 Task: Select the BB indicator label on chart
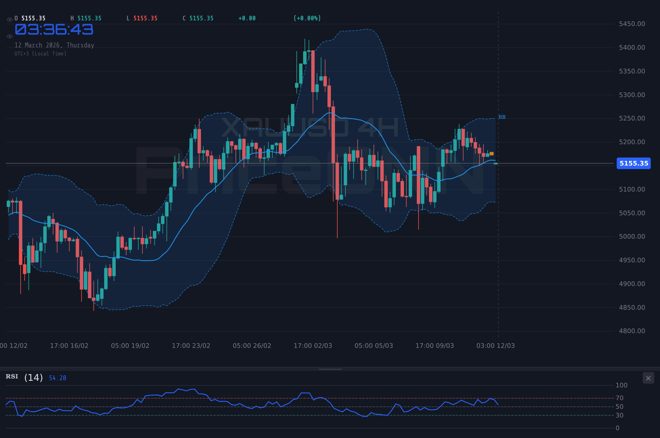coord(502,117)
